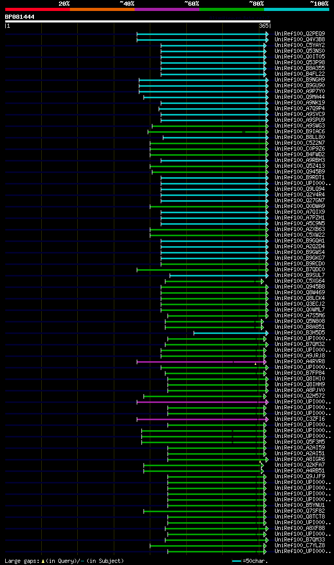The width and height of the screenshot is (334, 565).
Task: Click the UniRef100_B5YNU1 entry
Action: pos(300,505)
